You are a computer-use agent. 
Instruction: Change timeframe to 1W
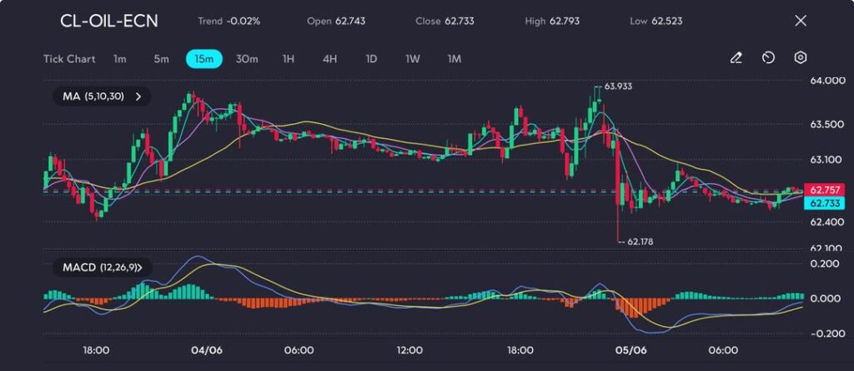tap(413, 59)
